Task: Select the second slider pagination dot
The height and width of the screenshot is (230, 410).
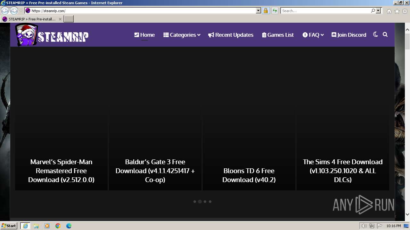Action: point(200,202)
